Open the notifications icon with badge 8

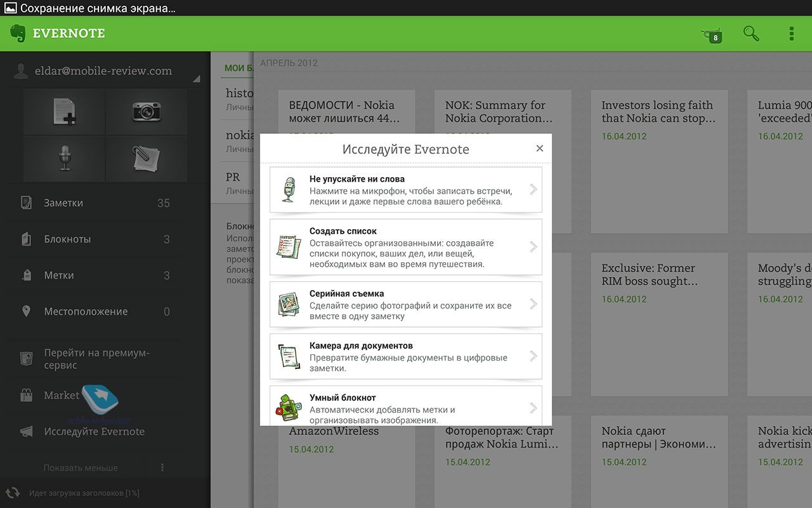(711, 35)
